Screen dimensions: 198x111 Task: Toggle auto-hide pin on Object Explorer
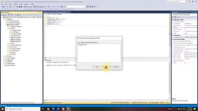[x=40, y=12]
